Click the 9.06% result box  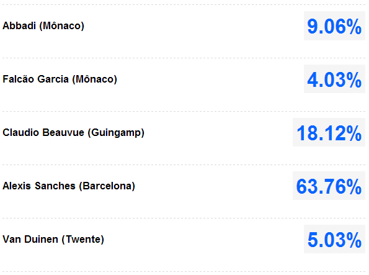click(334, 26)
